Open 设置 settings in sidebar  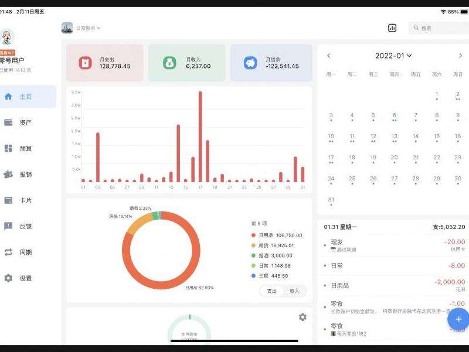point(28,278)
